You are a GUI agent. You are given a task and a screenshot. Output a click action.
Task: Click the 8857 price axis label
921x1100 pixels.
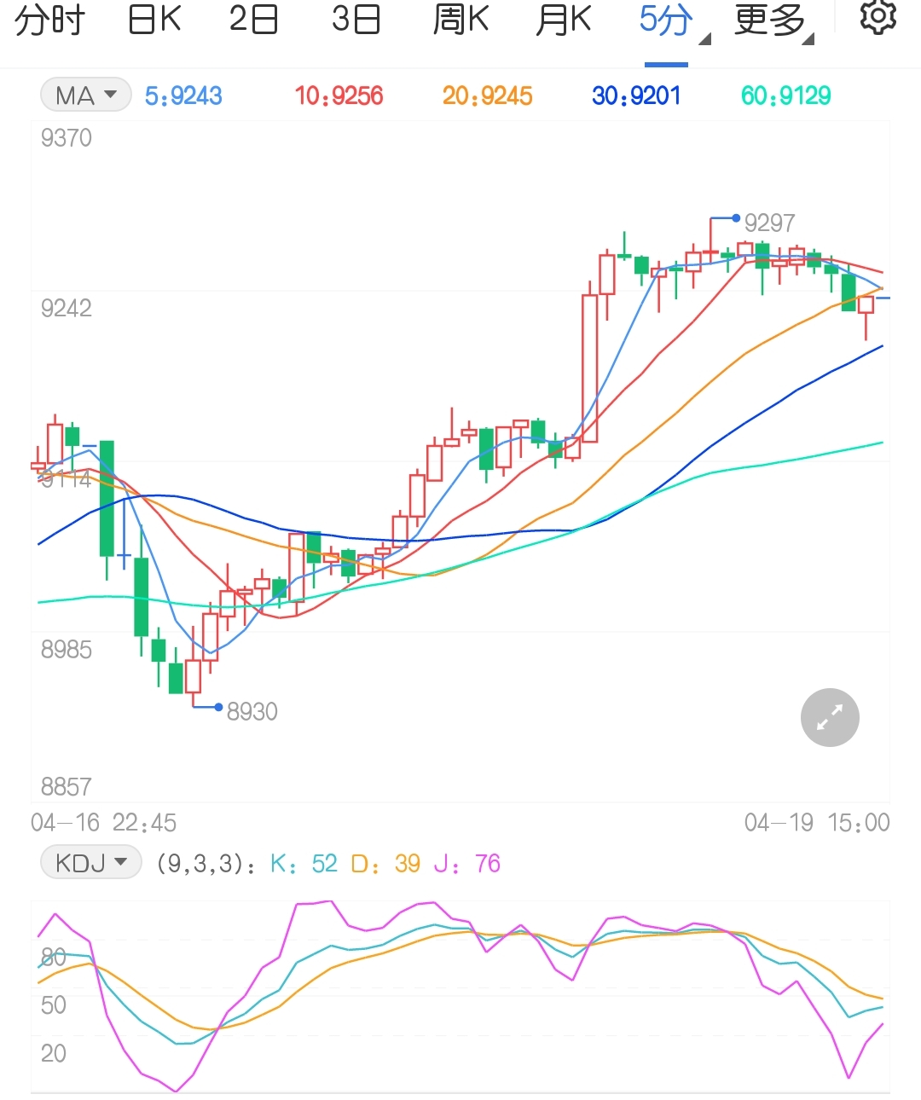coord(66,786)
